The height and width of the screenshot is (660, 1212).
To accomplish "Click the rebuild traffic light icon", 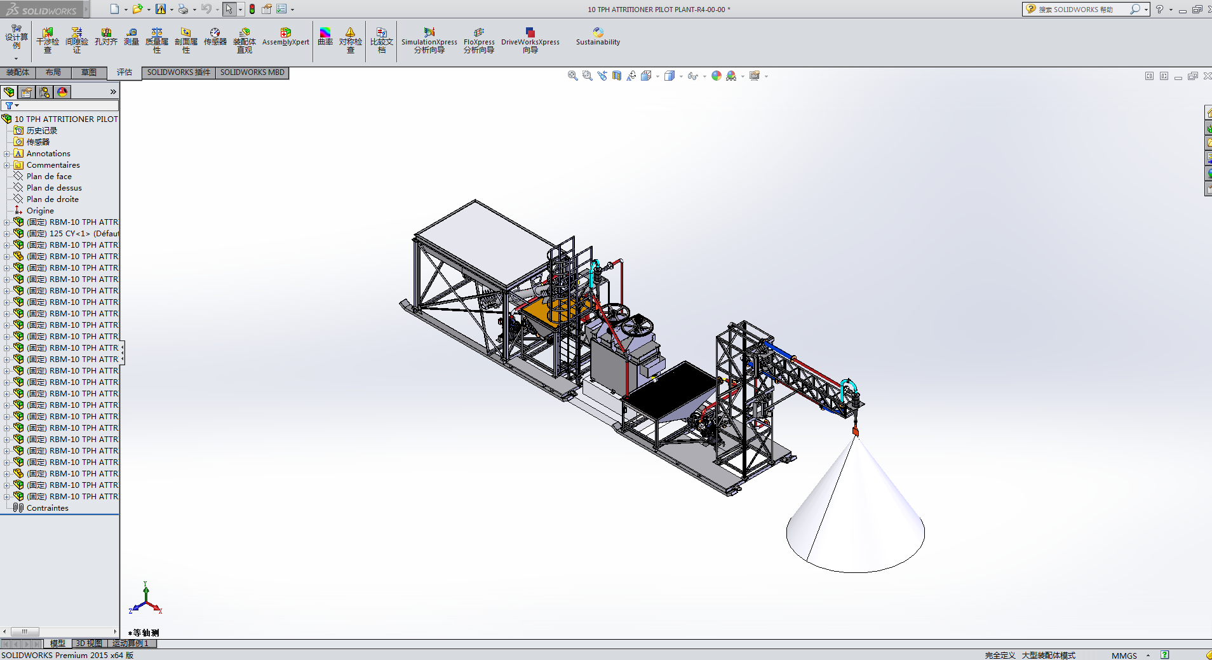I will [x=252, y=9].
